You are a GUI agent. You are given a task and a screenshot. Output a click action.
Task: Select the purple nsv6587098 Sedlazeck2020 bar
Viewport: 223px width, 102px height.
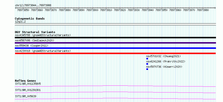pyautogui.click(x=115, y=43)
